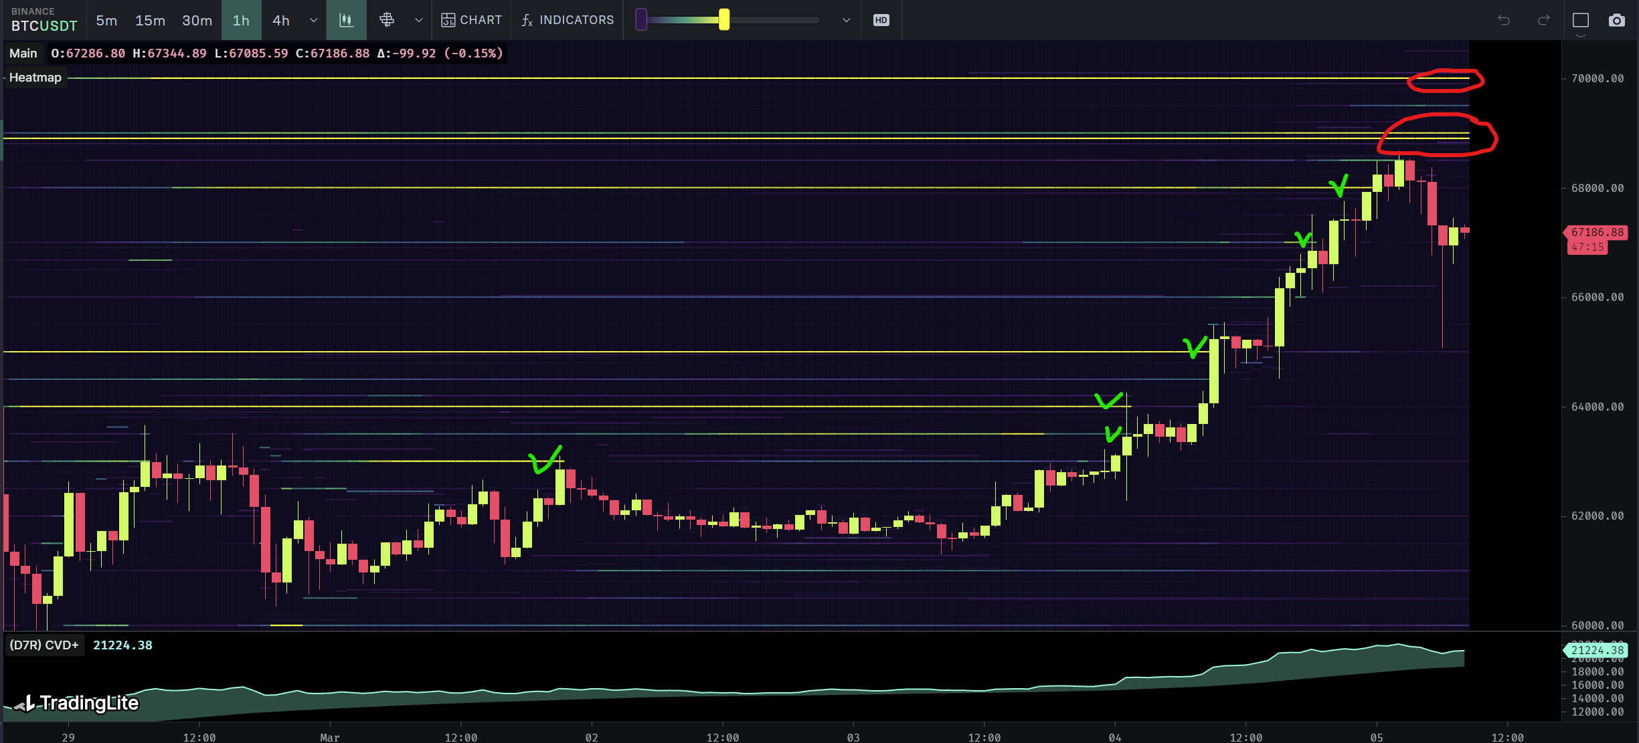Viewport: 1639px width, 743px height.
Task: Select the candlestick chart style icon
Action: pyautogui.click(x=346, y=20)
